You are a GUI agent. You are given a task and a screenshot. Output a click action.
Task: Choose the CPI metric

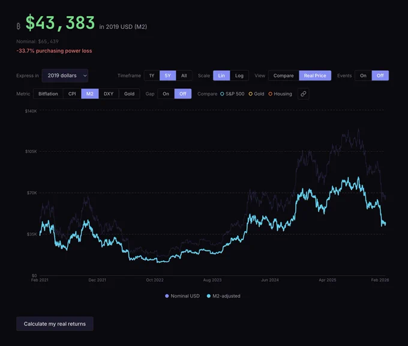pyautogui.click(x=72, y=94)
